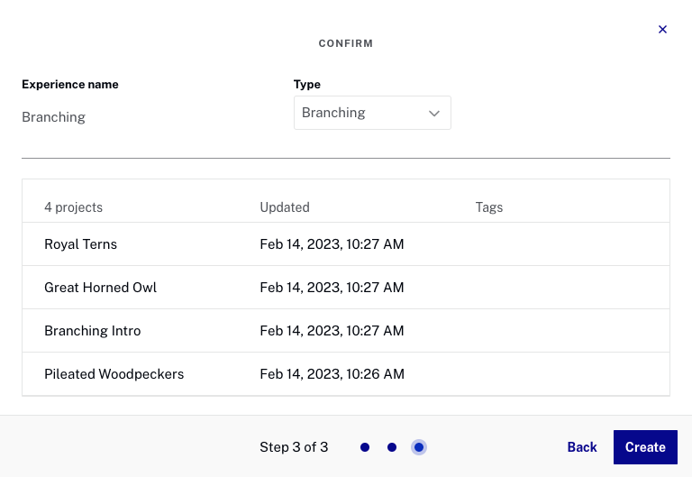
Task: Click the Great Horned Owl updated date
Action: (332, 288)
